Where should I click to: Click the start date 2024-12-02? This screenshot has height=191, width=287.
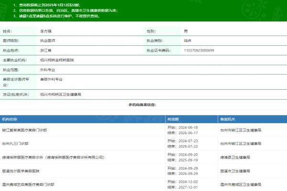click(x=188, y=182)
